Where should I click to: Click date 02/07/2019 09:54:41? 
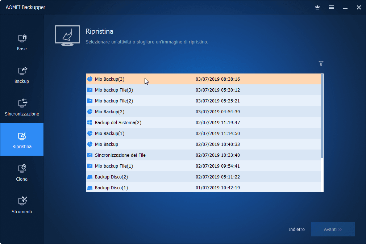pos(218,166)
